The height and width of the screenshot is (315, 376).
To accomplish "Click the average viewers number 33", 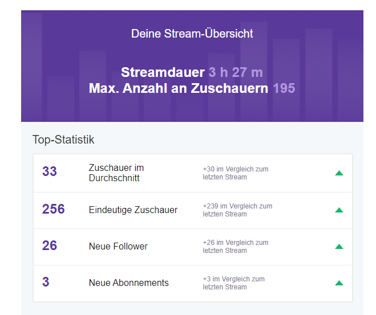I will pyautogui.click(x=50, y=171).
